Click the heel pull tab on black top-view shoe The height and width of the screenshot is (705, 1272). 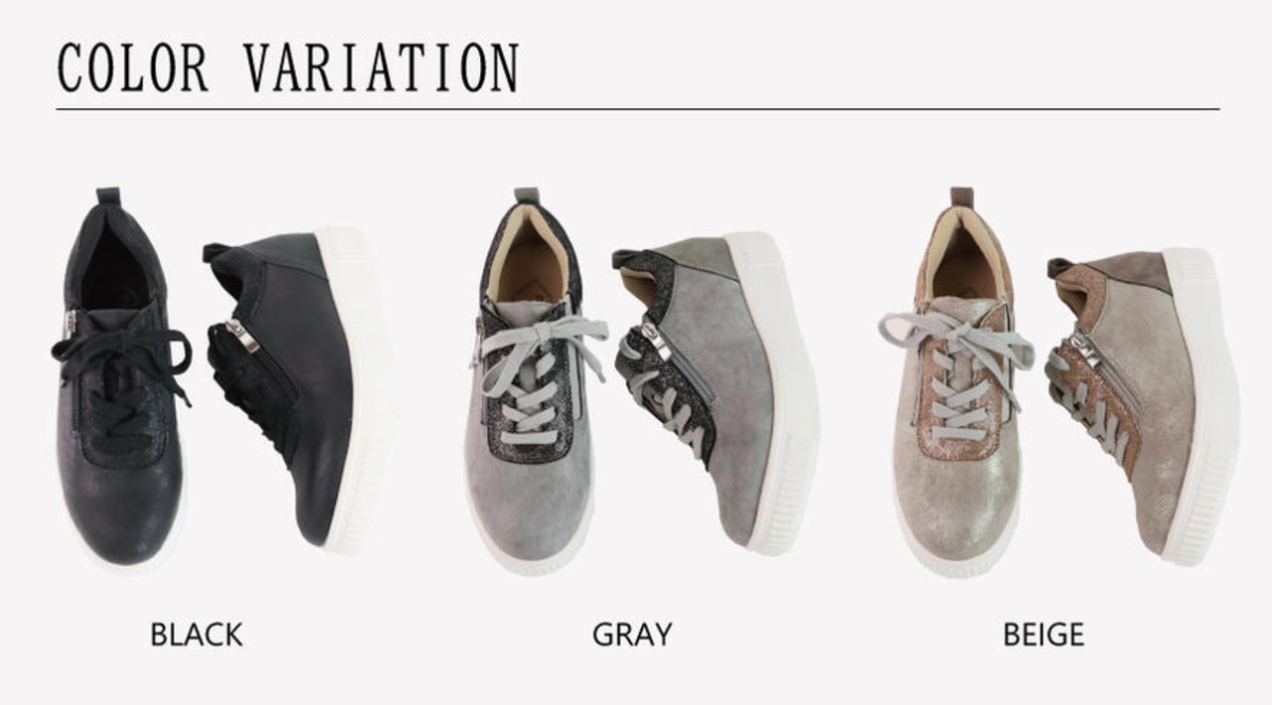[x=108, y=196]
